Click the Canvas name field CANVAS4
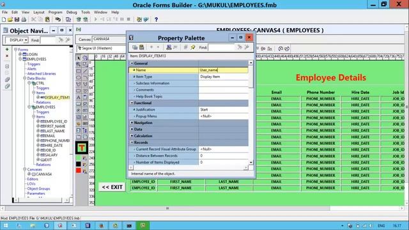This screenshot has height=230, width=409. pyautogui.click(x=109, y=39)
